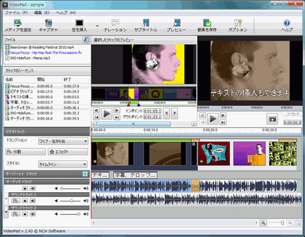Screen dimensions: 305x237
Task: Open the オプション (Options) tool
Action: (x=238, y=26)
